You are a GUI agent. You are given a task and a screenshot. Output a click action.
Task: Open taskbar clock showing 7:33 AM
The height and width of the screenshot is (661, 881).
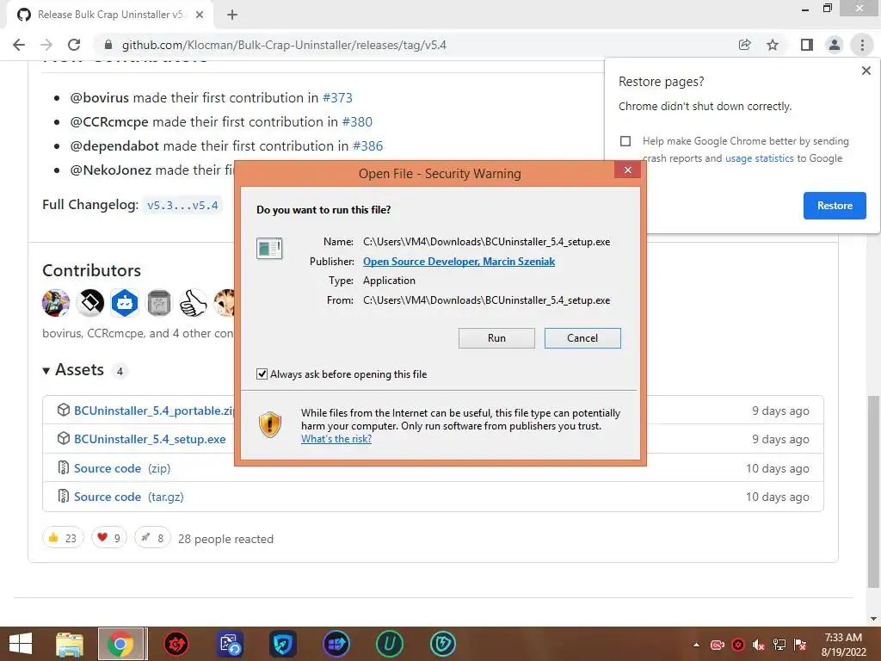pos(843,645)
